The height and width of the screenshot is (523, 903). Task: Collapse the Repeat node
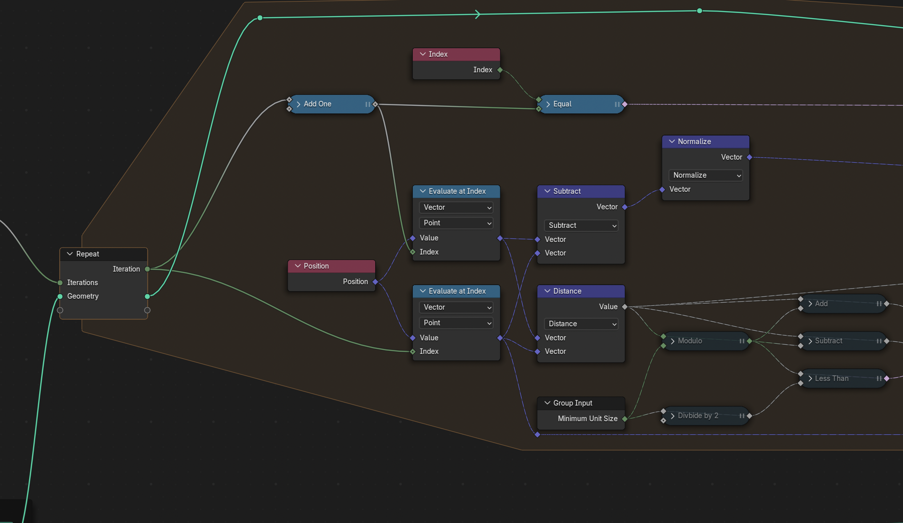coord(70,254)
